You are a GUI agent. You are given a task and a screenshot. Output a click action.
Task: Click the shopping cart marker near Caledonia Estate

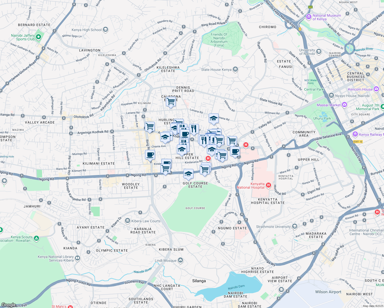[x=171, y=102]
